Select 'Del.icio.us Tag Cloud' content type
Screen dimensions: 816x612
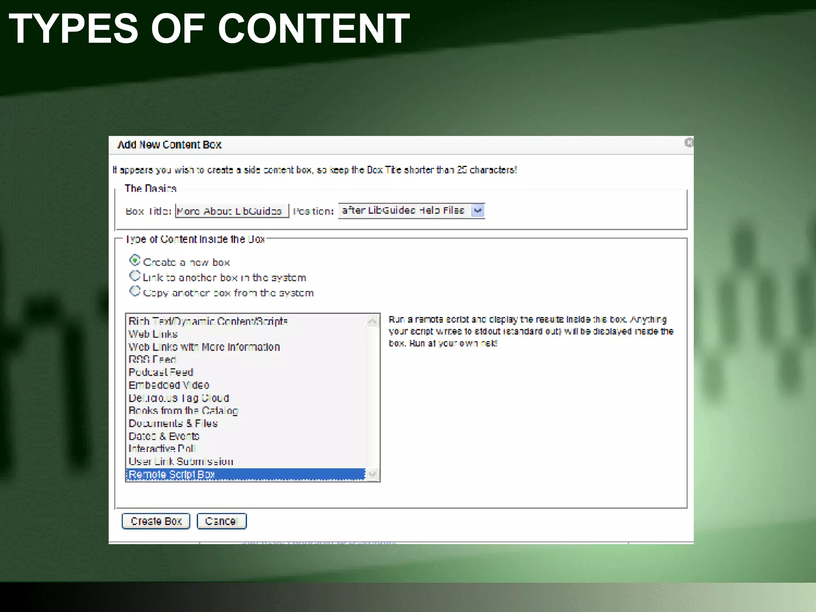pyautogui.click(x=246, y=398)
